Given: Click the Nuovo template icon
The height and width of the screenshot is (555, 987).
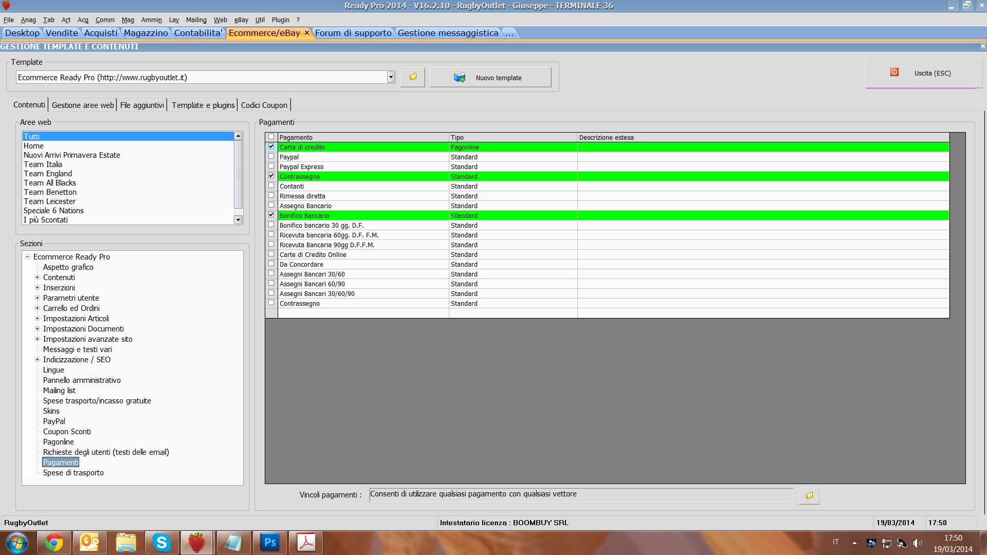Looking at the screenshot, I should point(459,77).
